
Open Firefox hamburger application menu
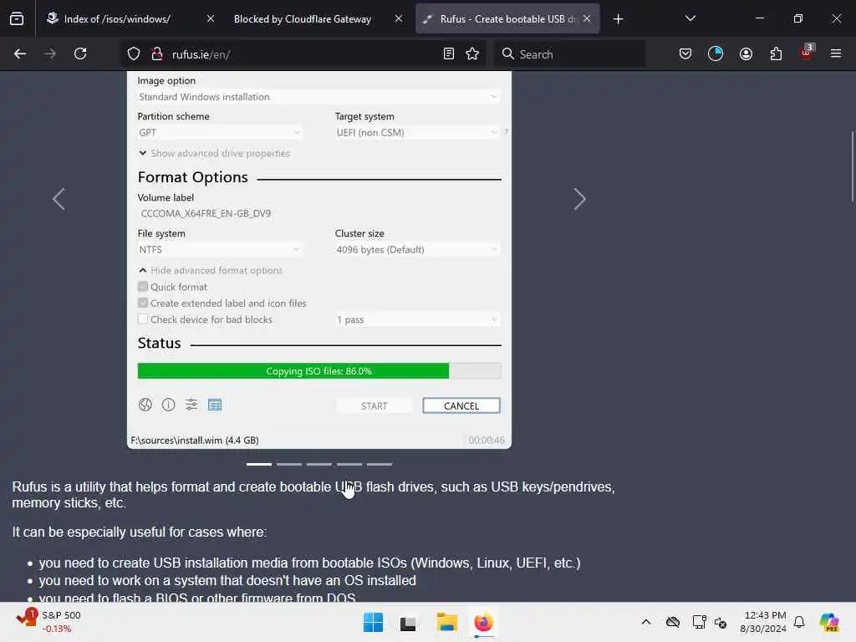tap(836, 53)
